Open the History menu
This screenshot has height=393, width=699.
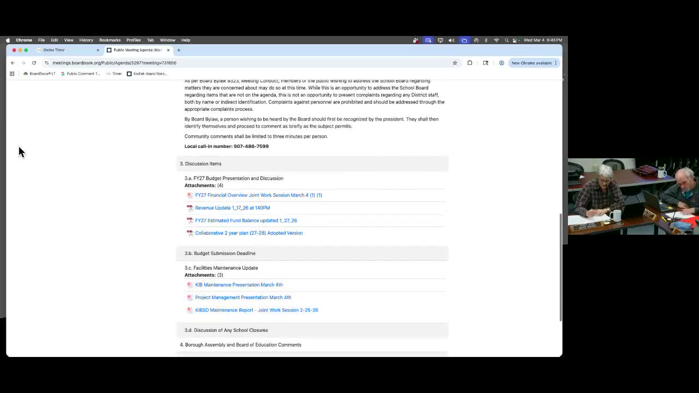(86, 40)
